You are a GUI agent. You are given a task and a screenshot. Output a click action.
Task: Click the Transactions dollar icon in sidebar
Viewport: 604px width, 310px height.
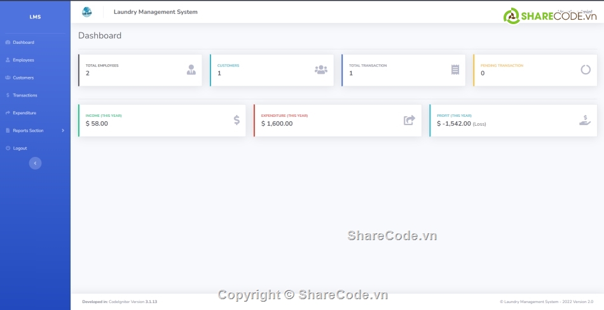tap(8, 95)
